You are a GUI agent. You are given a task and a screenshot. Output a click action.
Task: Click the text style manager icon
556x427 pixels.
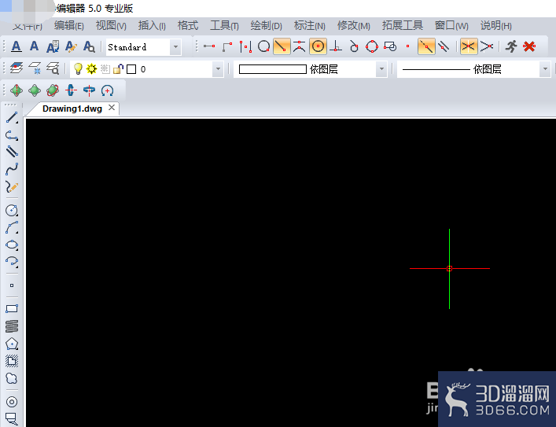53,46
